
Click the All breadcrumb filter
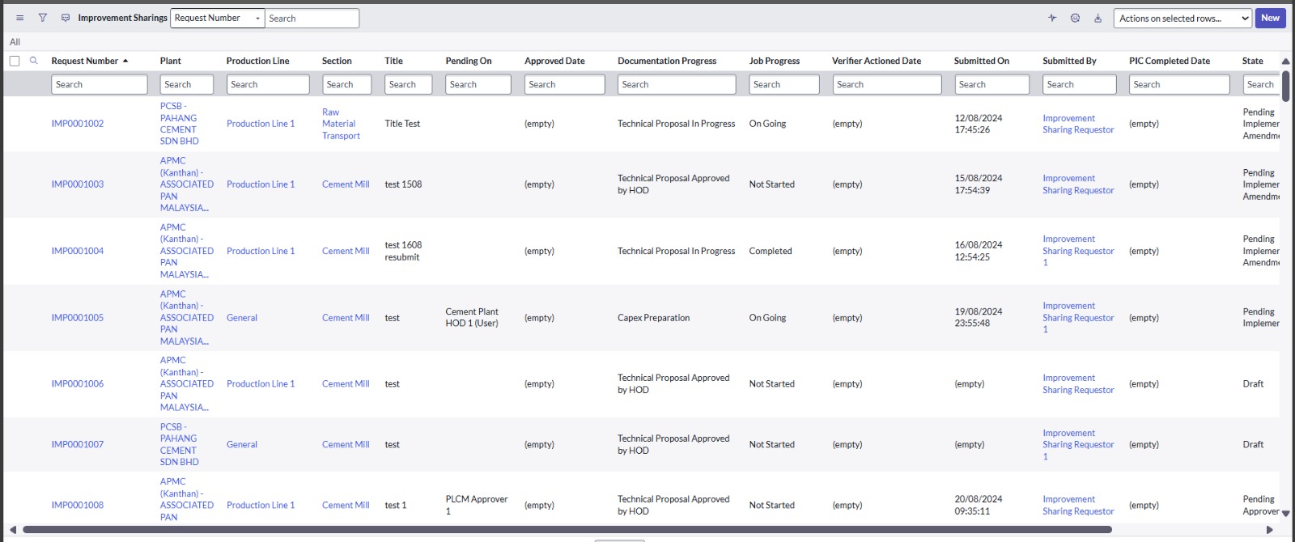tap(15, 42)
